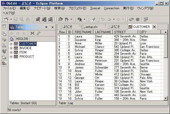Click the Open Perspective icon in left sidebar
This screenshot has height=114, width=170.
click(4, 26)
